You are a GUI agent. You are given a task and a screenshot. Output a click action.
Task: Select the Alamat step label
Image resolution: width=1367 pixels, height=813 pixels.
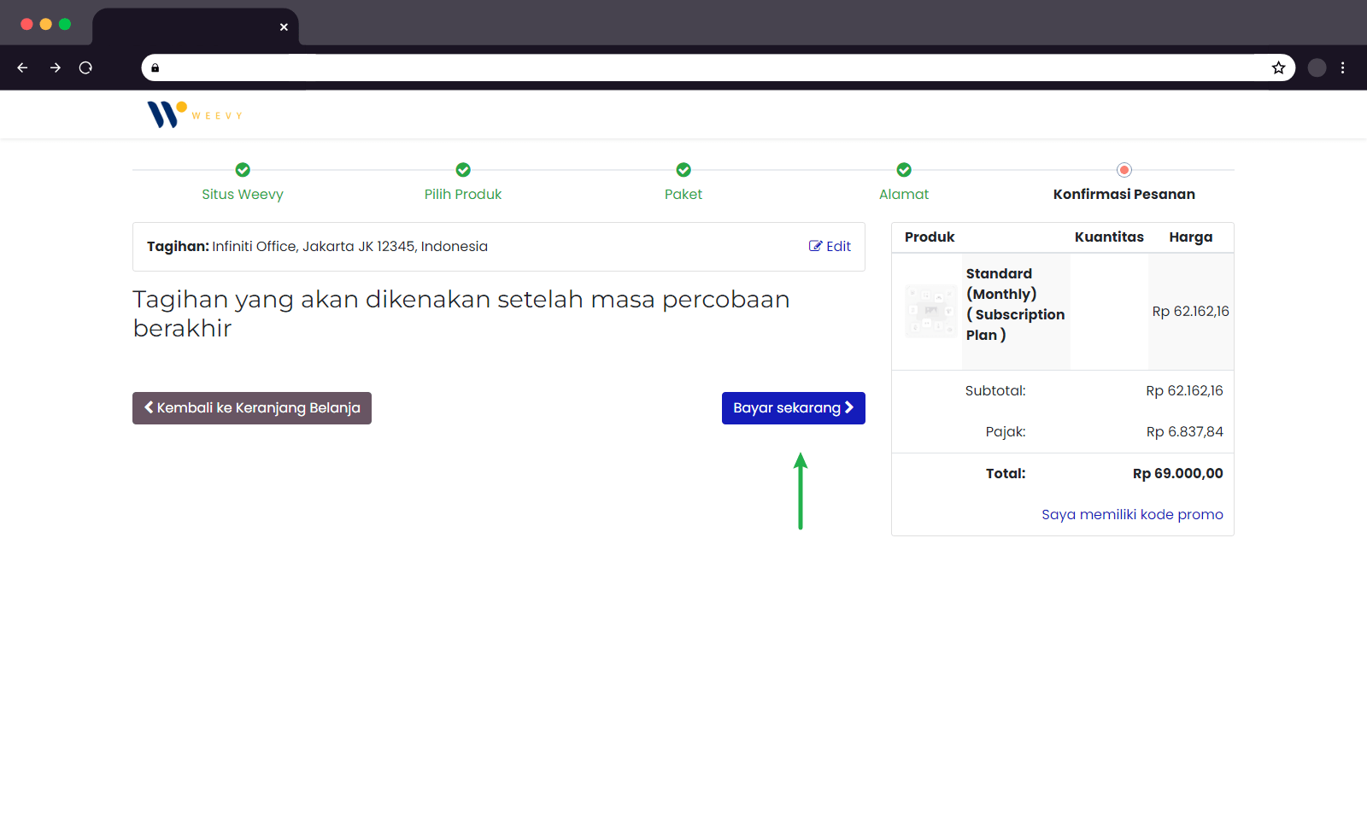point(903,194)
